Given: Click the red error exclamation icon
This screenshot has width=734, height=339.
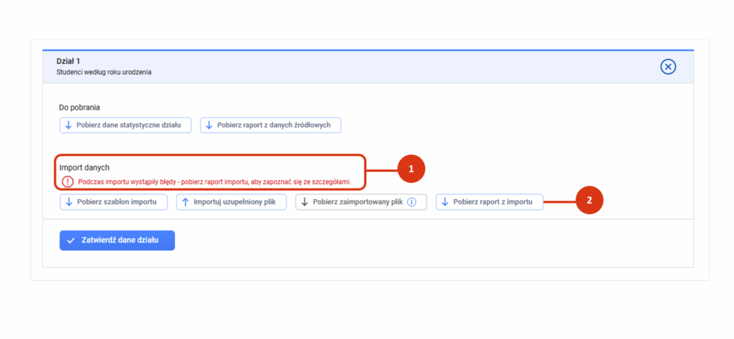Looking at the screenshot, I should 67,181.
